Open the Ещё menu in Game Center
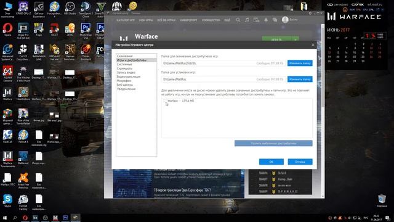 point(227,20)
